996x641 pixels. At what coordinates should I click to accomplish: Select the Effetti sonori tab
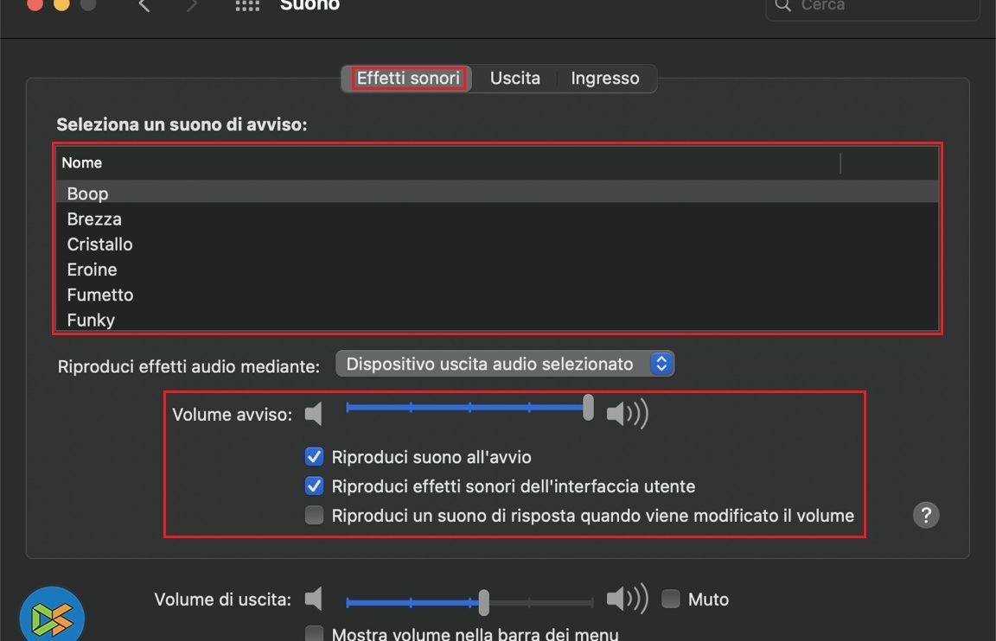pos(408,79)
